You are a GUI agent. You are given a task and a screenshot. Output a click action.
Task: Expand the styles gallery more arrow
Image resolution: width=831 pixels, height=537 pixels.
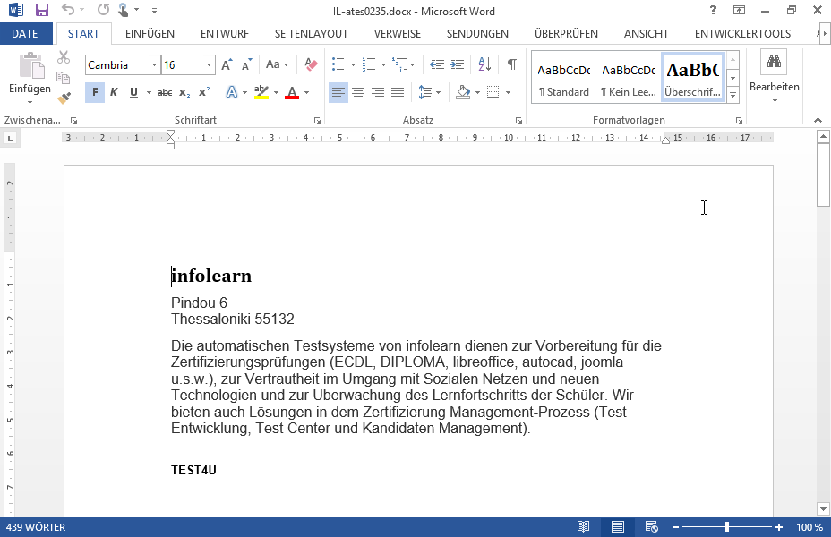tap(733, 96)
